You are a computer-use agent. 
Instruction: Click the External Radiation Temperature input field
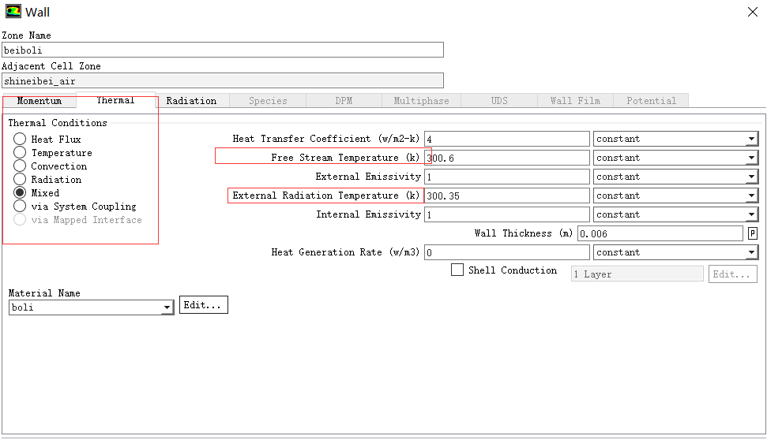506,196
